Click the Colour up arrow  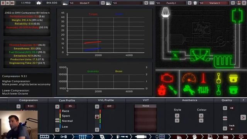tap(201, 116)
